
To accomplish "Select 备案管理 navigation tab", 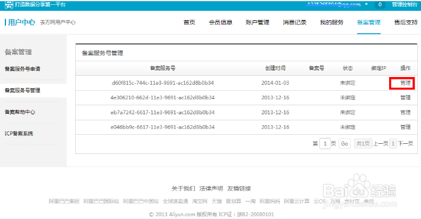I will coord(369,22).
